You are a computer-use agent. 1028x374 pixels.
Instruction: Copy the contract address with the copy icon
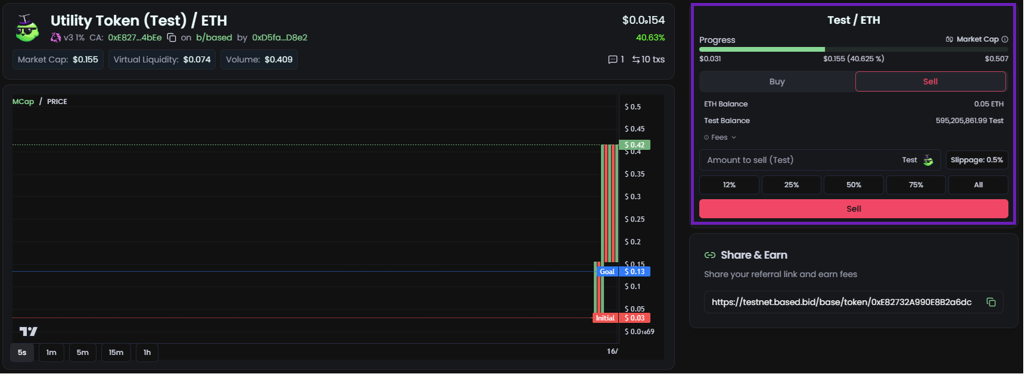[x=172, y=37]
